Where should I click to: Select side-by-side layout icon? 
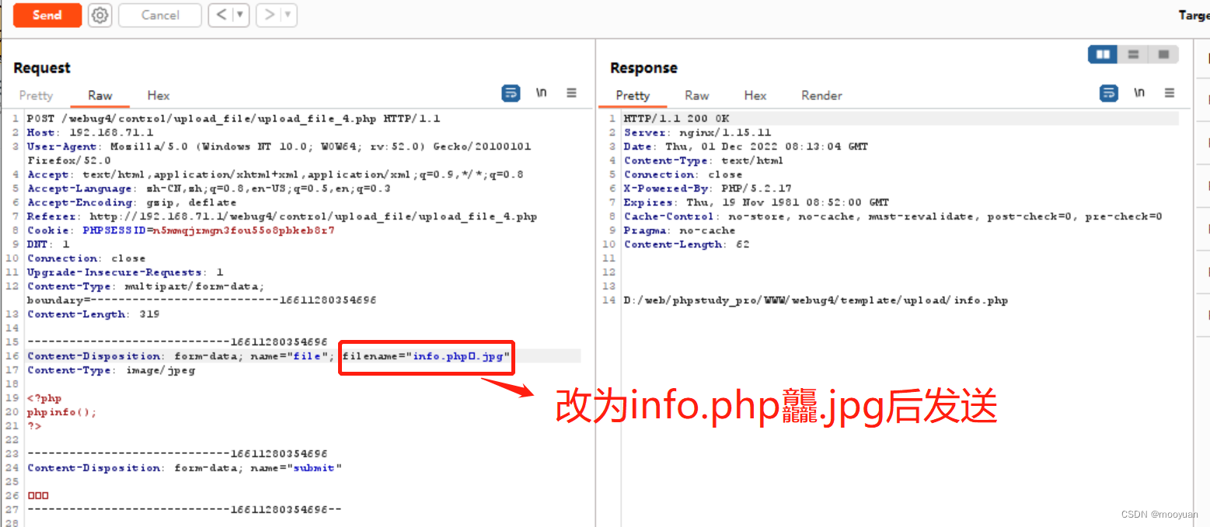click(x=1103, y=54)
